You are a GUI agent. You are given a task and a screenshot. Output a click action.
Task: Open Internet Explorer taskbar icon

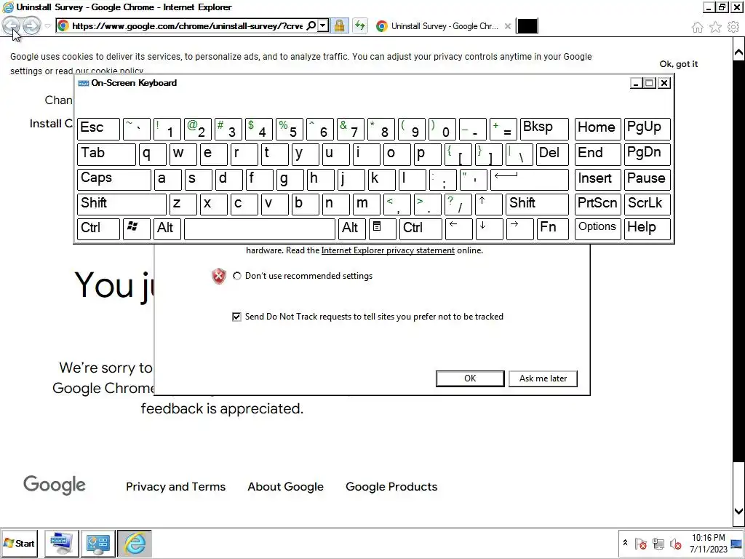tap(135, 543)
